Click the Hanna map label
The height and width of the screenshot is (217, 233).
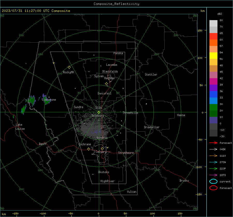pos(181,115)
